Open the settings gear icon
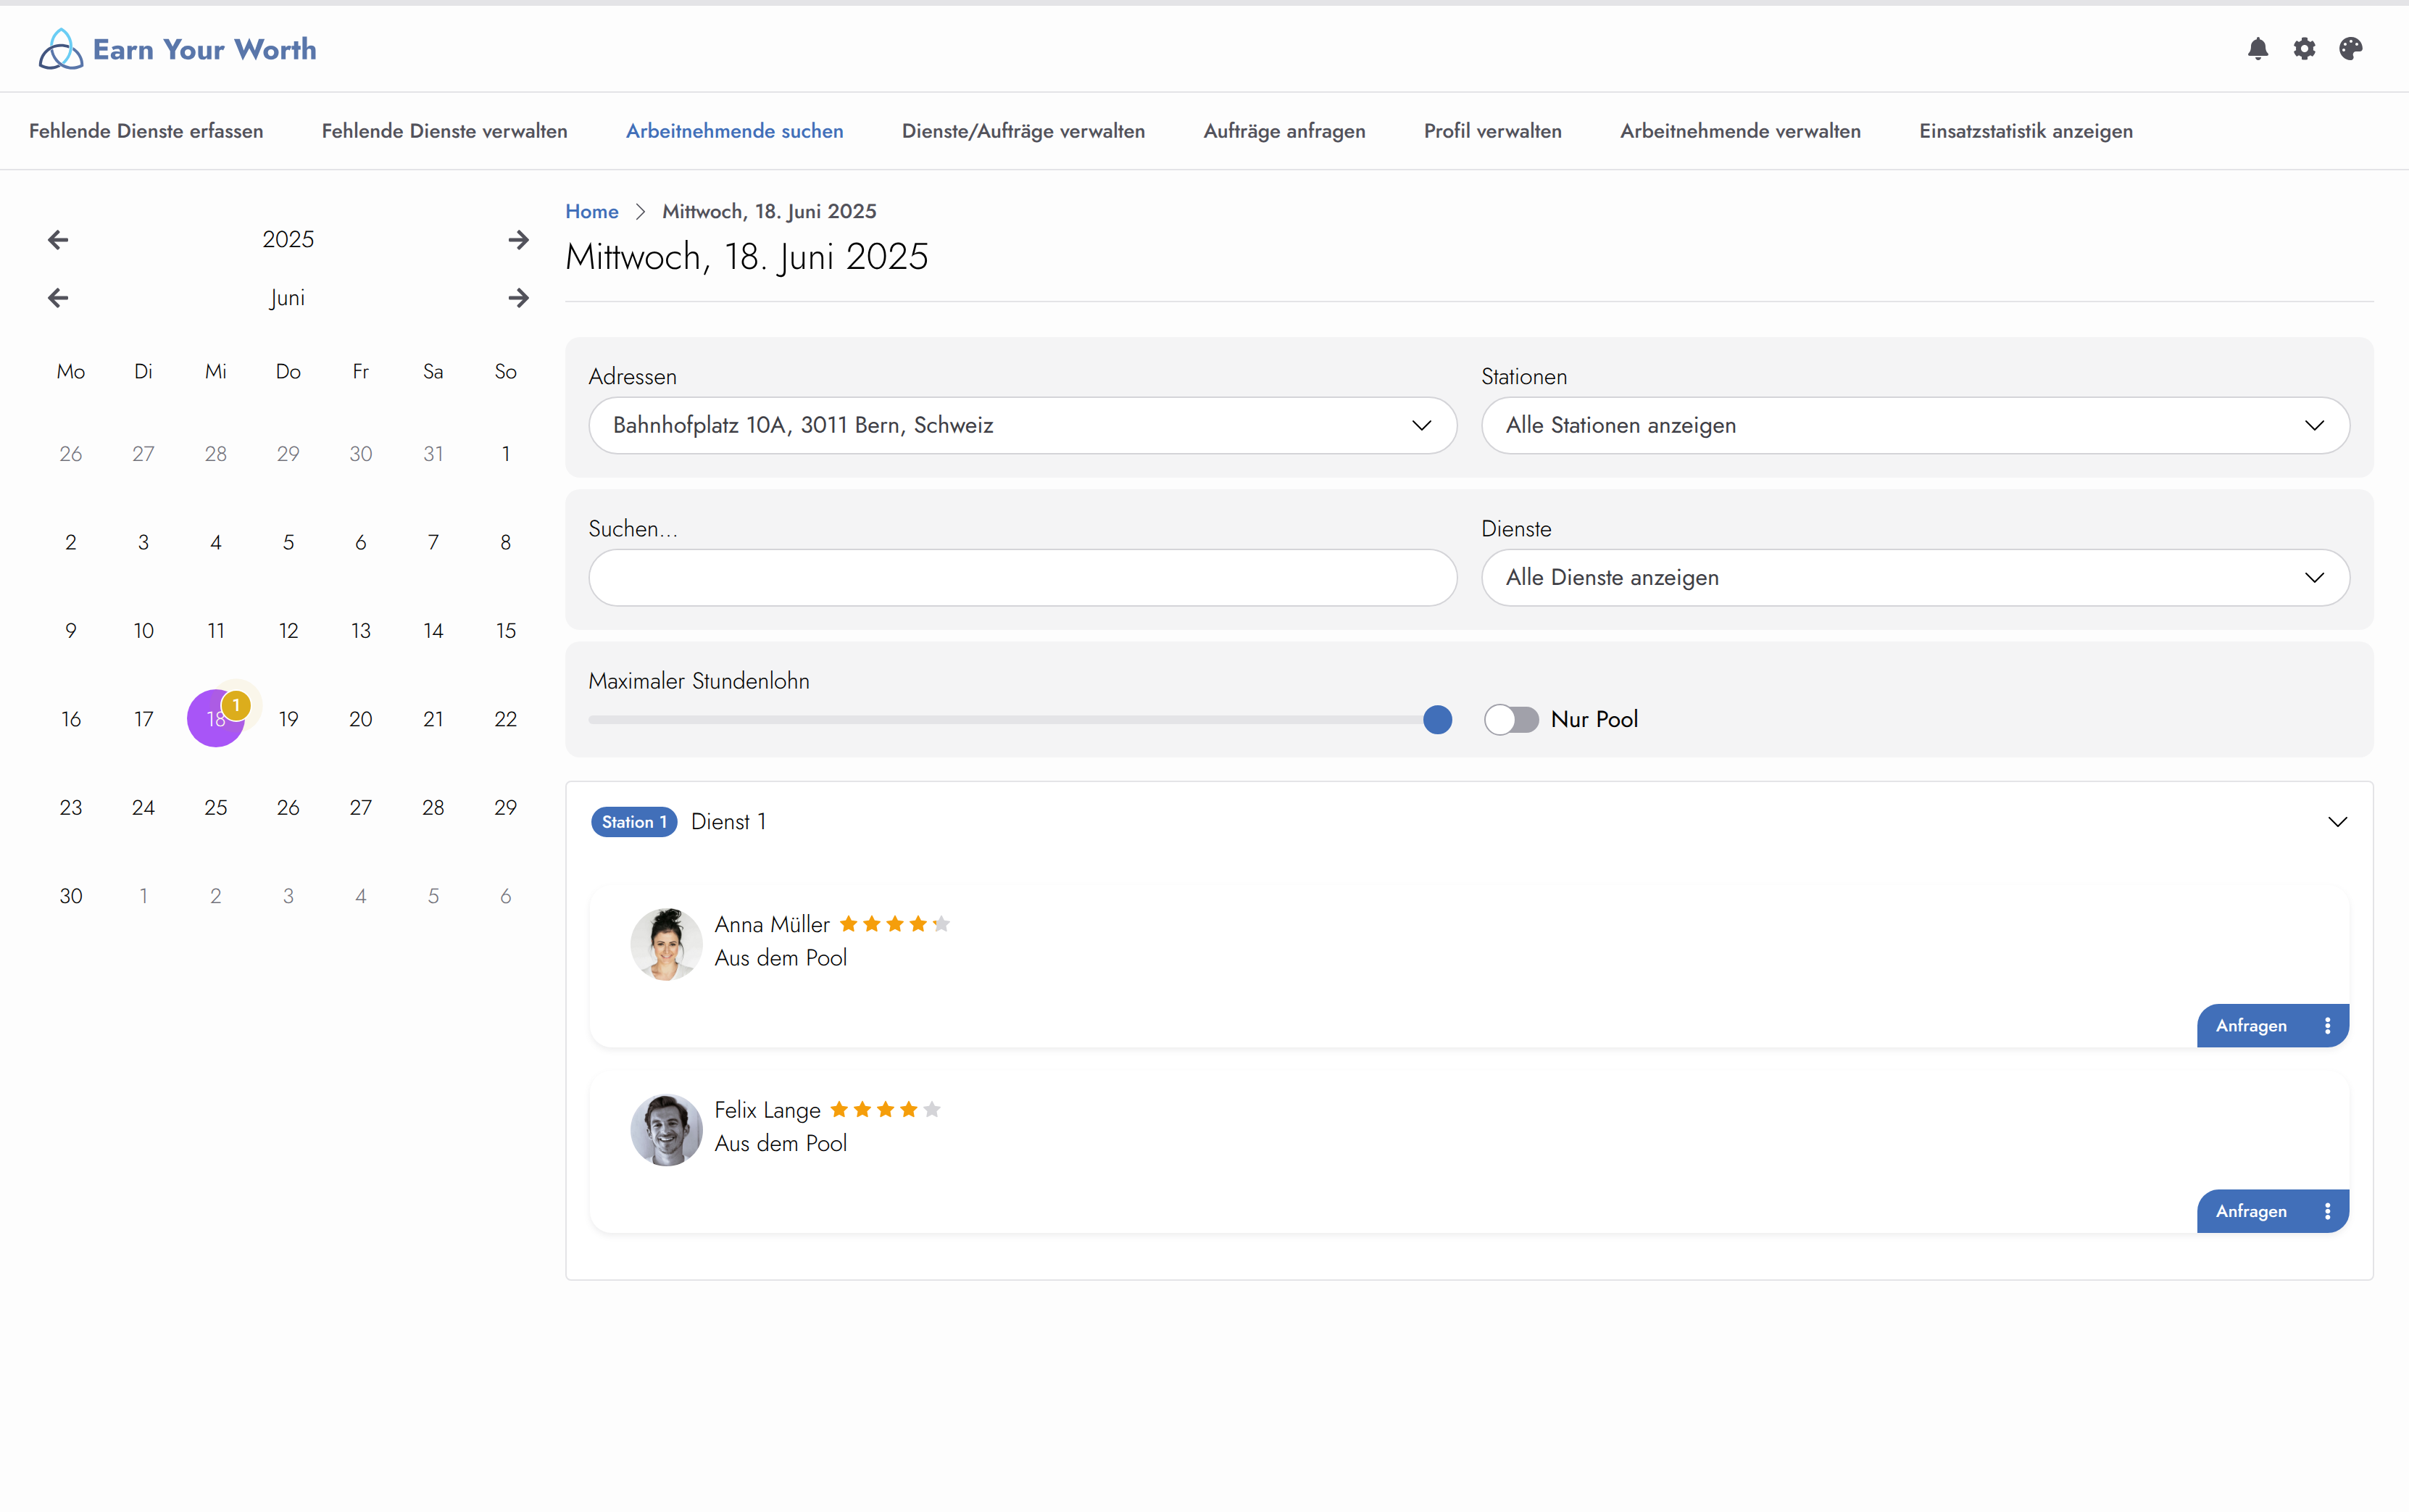This screenshot has height=1512, width=2409. pyautogui.click(x=2304, y=49)
